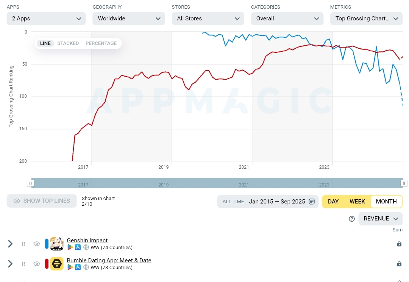Click the Genshin Impact app icon
409x282 pixels.
pyautogui.click(x=56, y=244)
